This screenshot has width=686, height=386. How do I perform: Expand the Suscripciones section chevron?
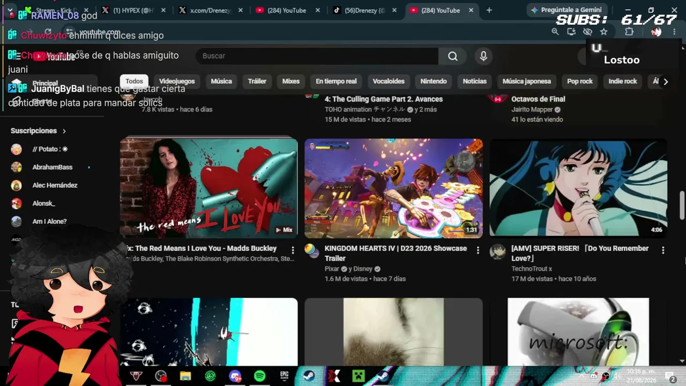pyautogui.click(x=64, y=131)
